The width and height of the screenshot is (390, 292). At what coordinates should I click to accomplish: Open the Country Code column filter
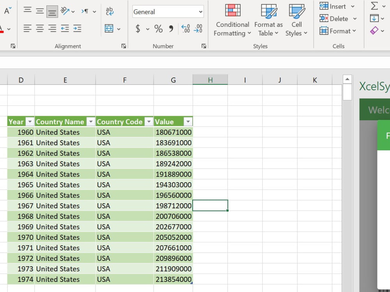tap(149, 121)
